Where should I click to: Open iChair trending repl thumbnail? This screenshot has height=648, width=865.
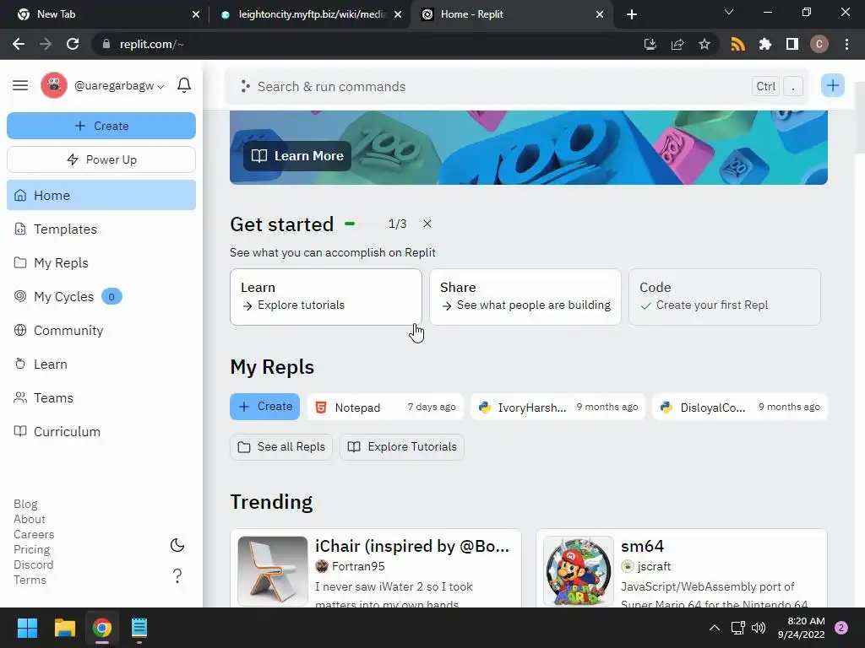(273, 571)
